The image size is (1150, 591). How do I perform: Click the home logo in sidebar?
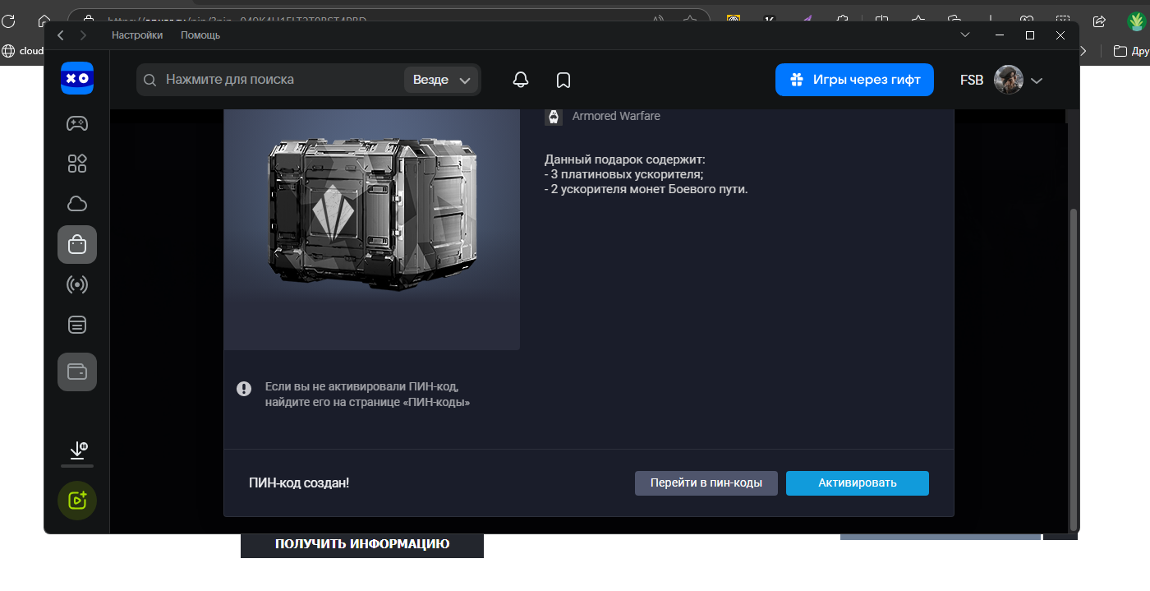(77, 79)
